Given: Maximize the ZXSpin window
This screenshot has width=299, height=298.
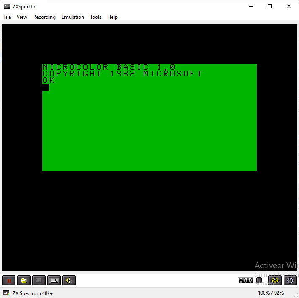Looking at the screenshot, I should coord(270,6).
